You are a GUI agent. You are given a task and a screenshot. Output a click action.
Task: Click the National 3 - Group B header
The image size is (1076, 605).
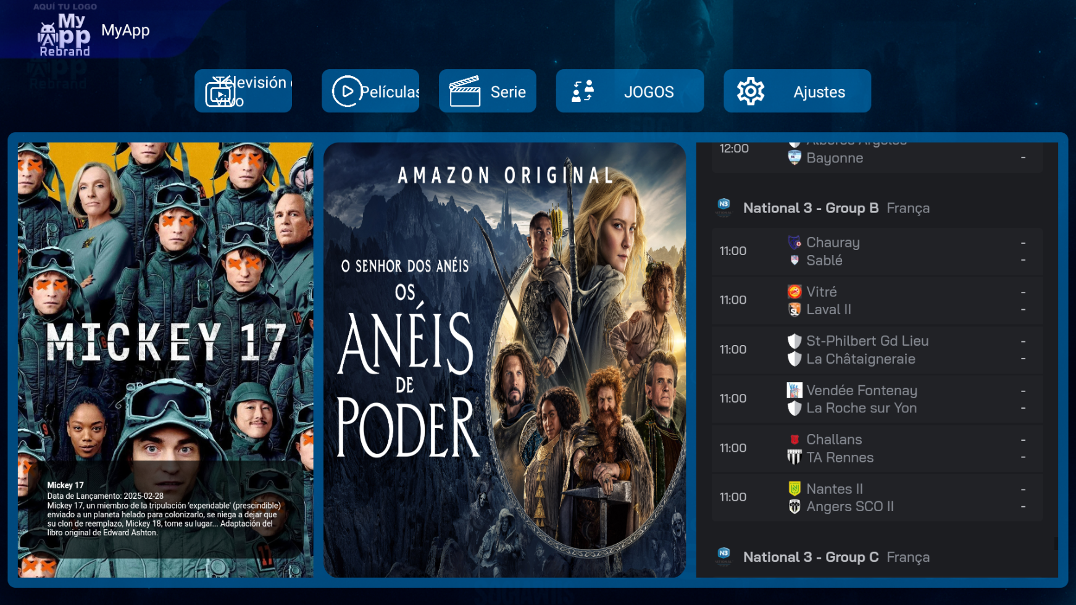pos(810,208)
